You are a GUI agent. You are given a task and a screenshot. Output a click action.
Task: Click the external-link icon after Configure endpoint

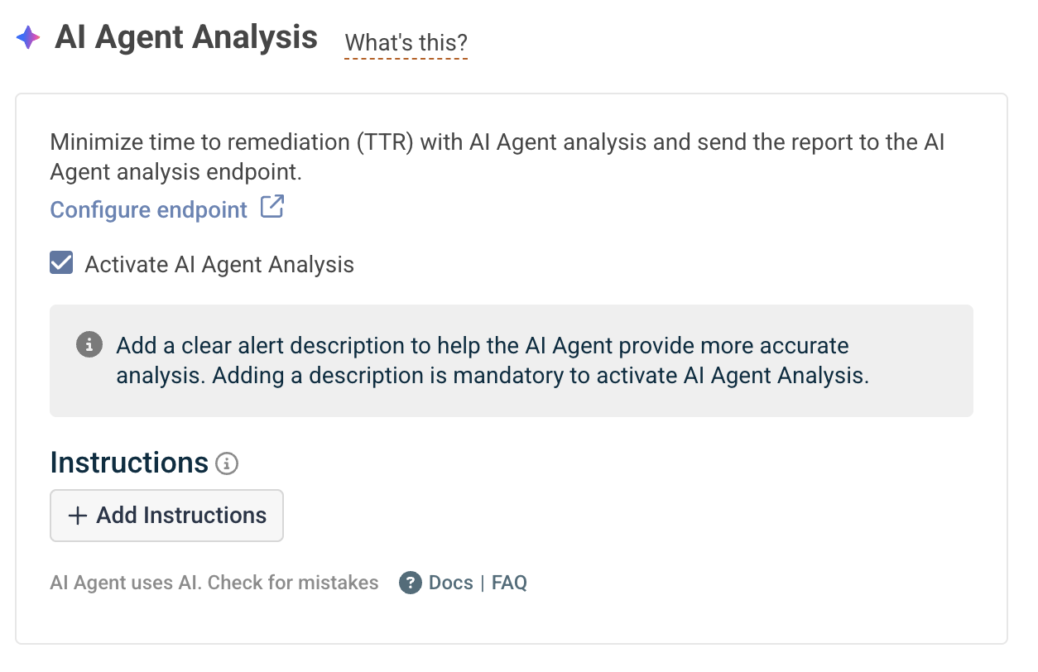(x=272, y=207)
